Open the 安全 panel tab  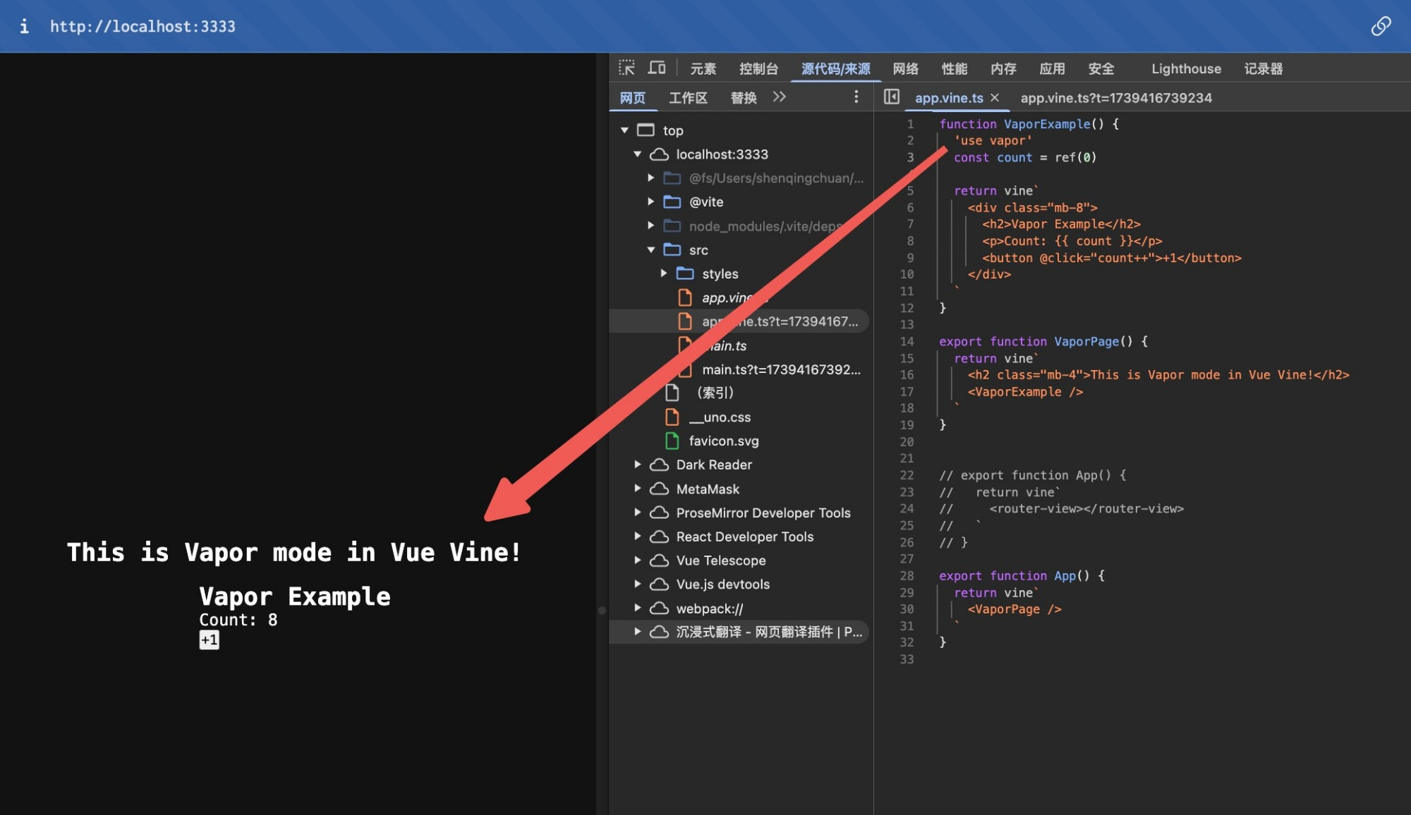[x=1101, y=68]
